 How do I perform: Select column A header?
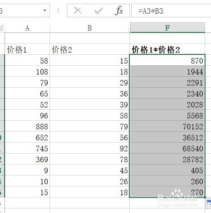click(27, 28)
